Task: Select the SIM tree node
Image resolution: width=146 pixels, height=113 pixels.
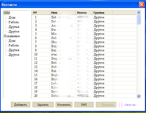Action: (7, 13)
